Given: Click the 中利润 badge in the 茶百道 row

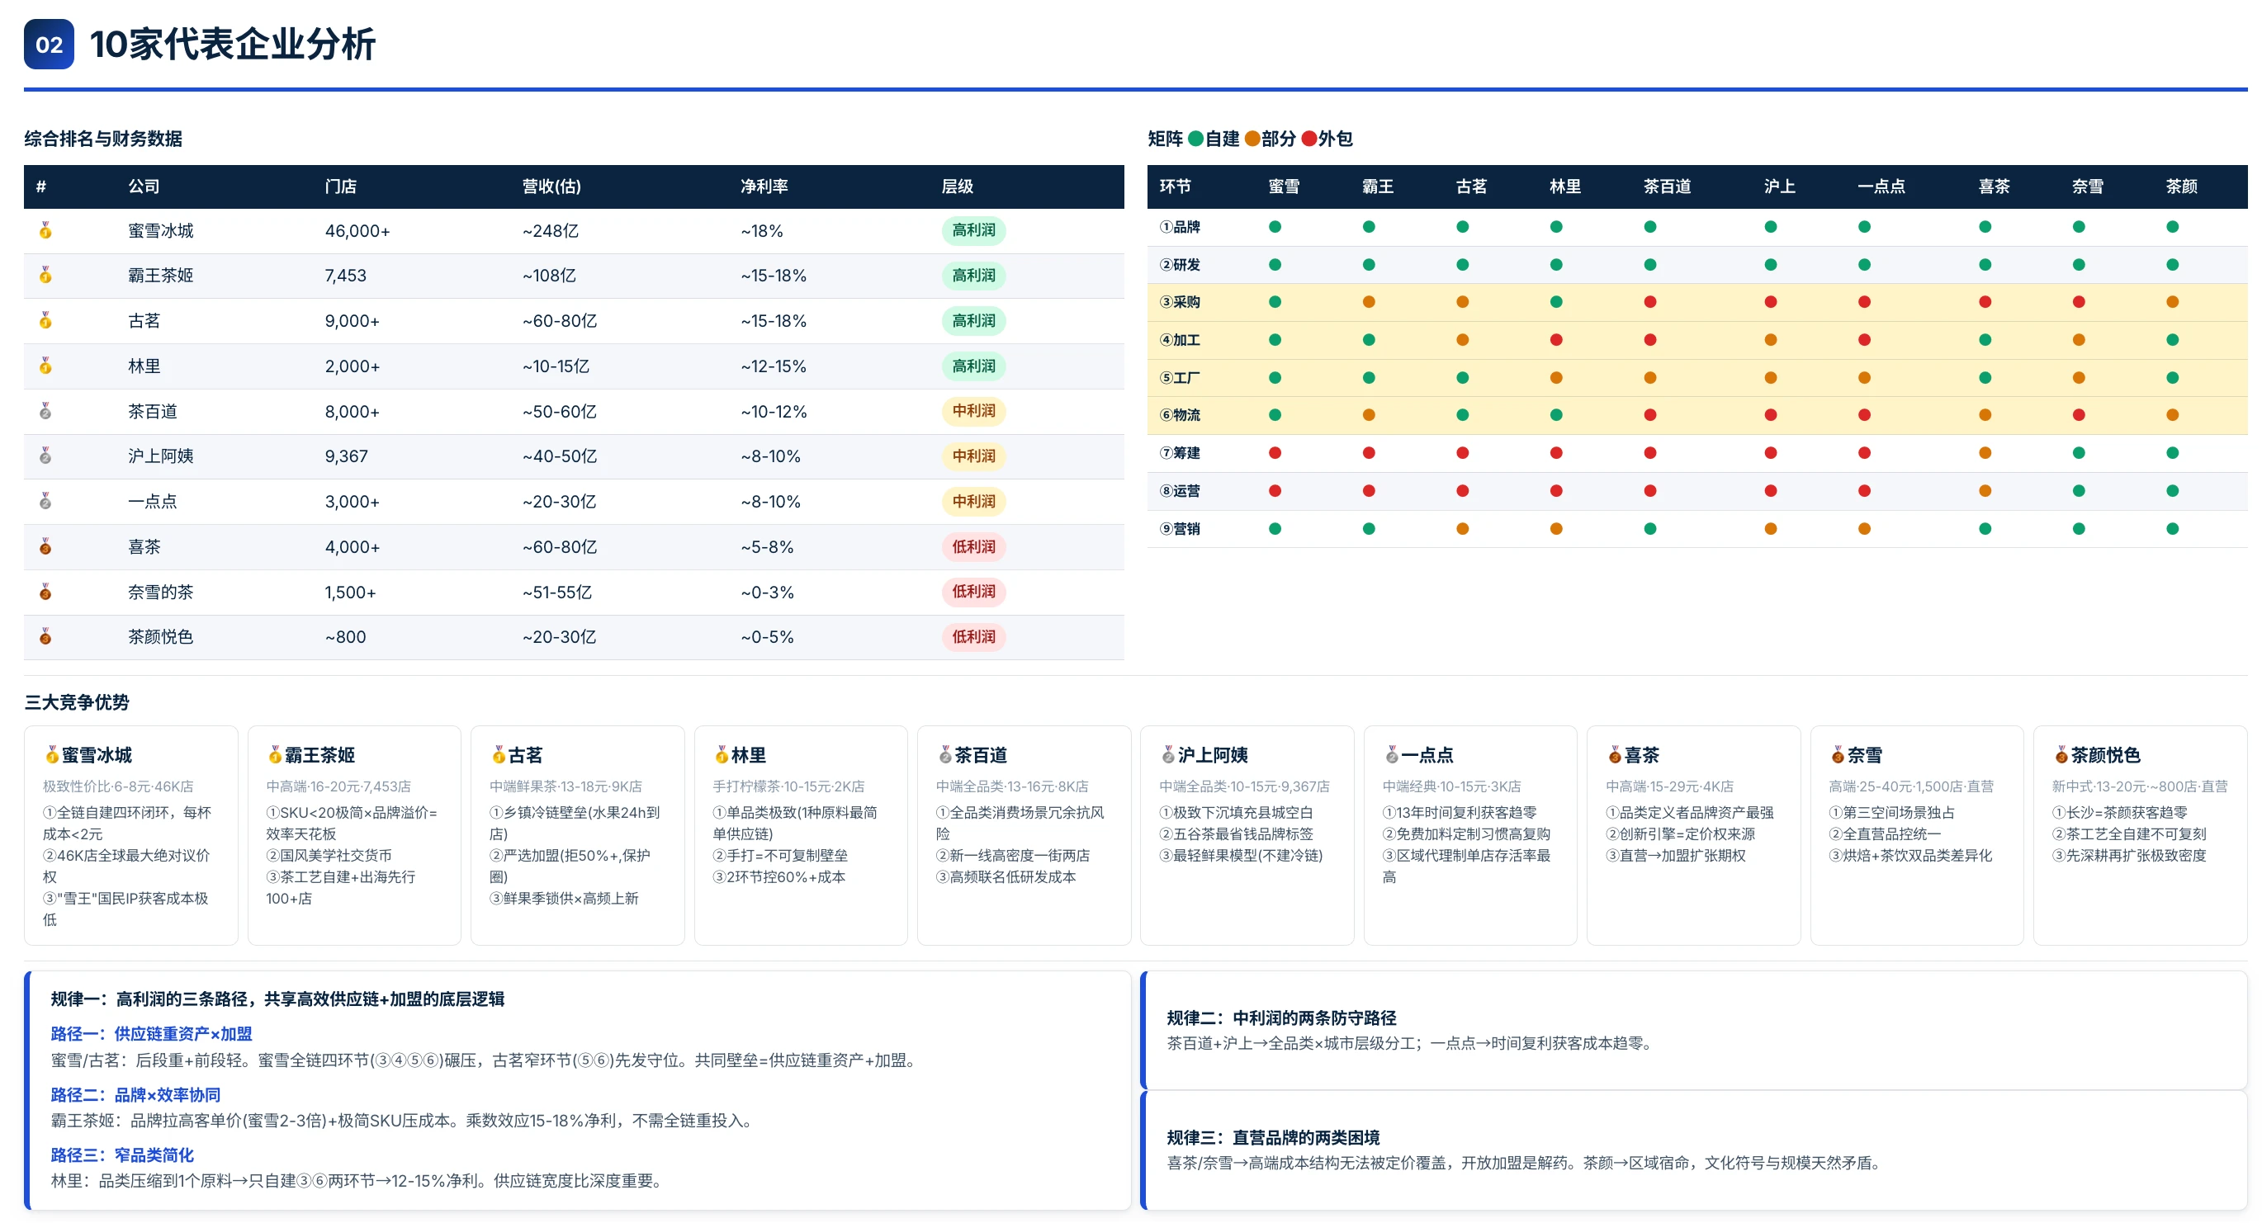Looking at the screenshot, I should coord(974,411).
